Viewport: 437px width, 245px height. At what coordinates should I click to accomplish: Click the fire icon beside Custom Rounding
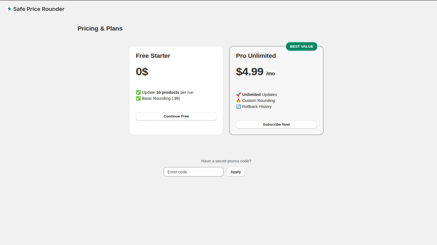[x=238, y=100]
